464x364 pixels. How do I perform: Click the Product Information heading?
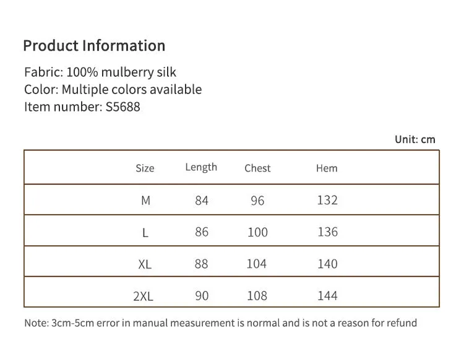94,46
